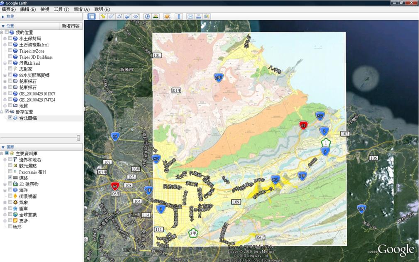Uncheck the 台北圖幅 overlay checkbox

pyautogui.click(x=10, y=118)
